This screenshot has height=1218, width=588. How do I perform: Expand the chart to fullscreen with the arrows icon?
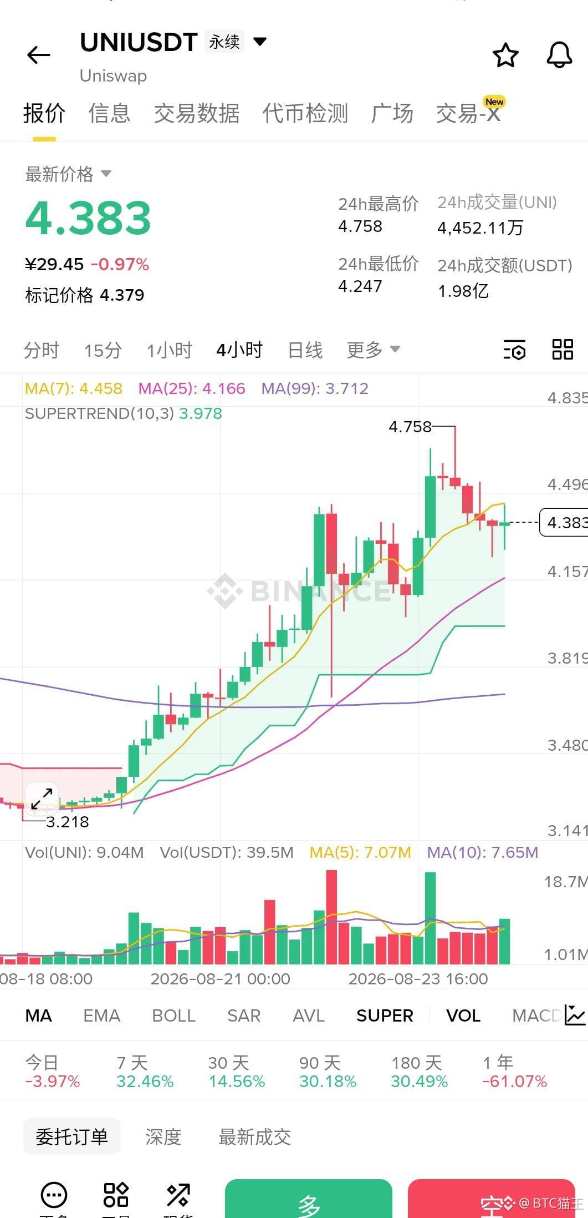(42, 799)
